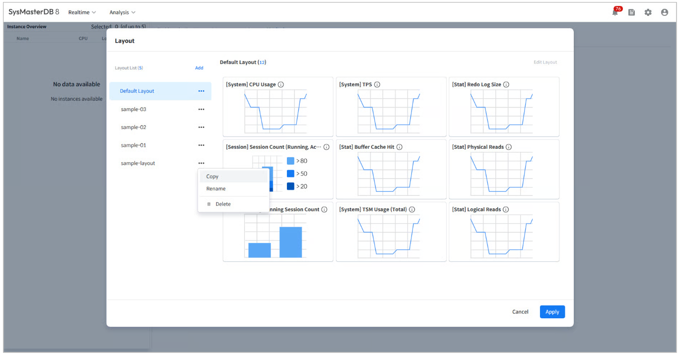Click info icon next to TSM Usage (Total)
The image size is (679, 356).
(412, 210)
